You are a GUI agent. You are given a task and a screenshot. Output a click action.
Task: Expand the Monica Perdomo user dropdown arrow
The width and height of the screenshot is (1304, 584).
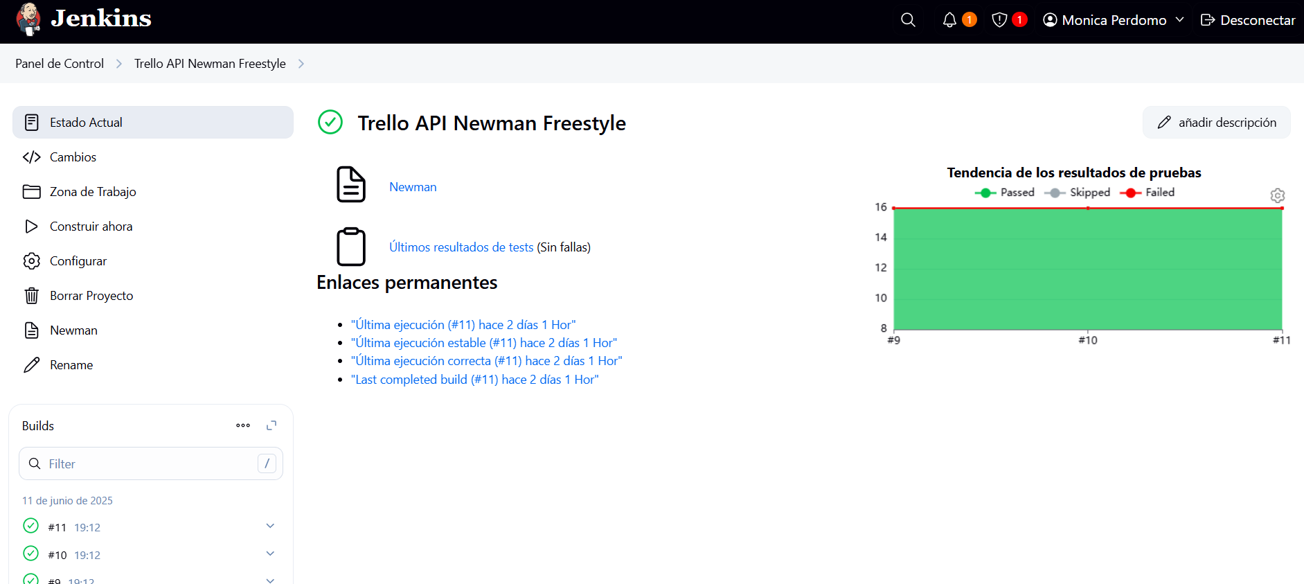[1179, 20]
